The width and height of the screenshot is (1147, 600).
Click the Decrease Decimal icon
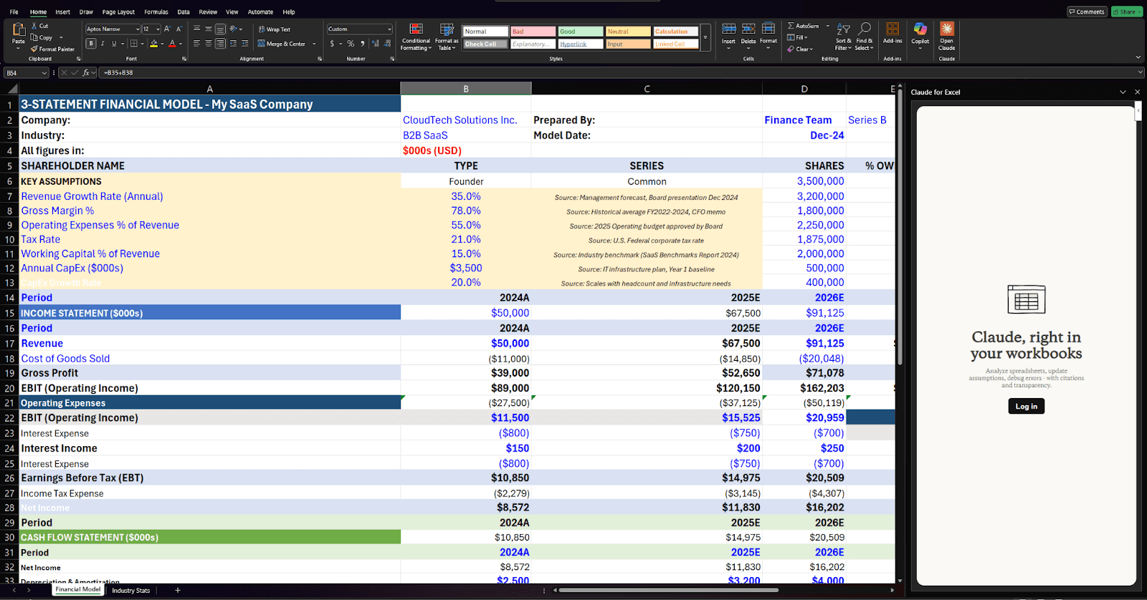pyautogui.click(x=388, y=44)
